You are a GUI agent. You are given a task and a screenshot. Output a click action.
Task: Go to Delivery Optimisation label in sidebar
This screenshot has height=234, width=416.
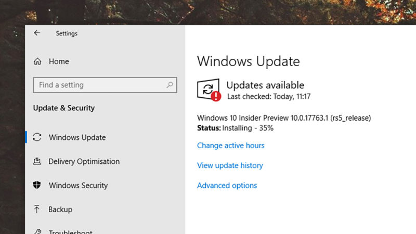coord(84,161)
